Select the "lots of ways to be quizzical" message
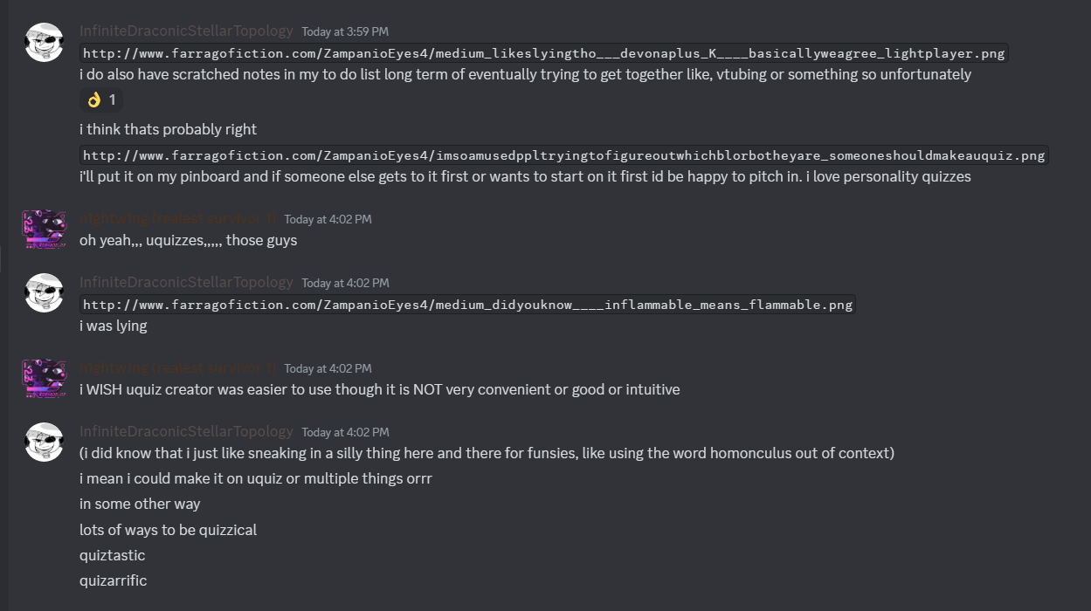 (168, 530)
